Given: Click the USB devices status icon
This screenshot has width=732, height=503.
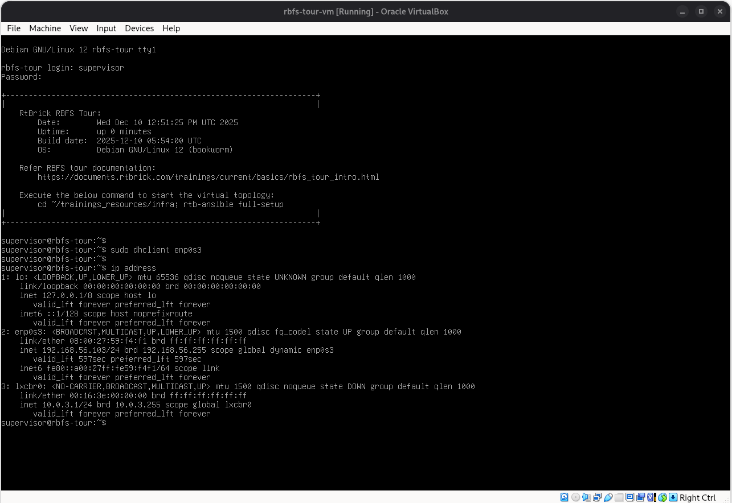Looking at the screenshot, I should [608, 497].
